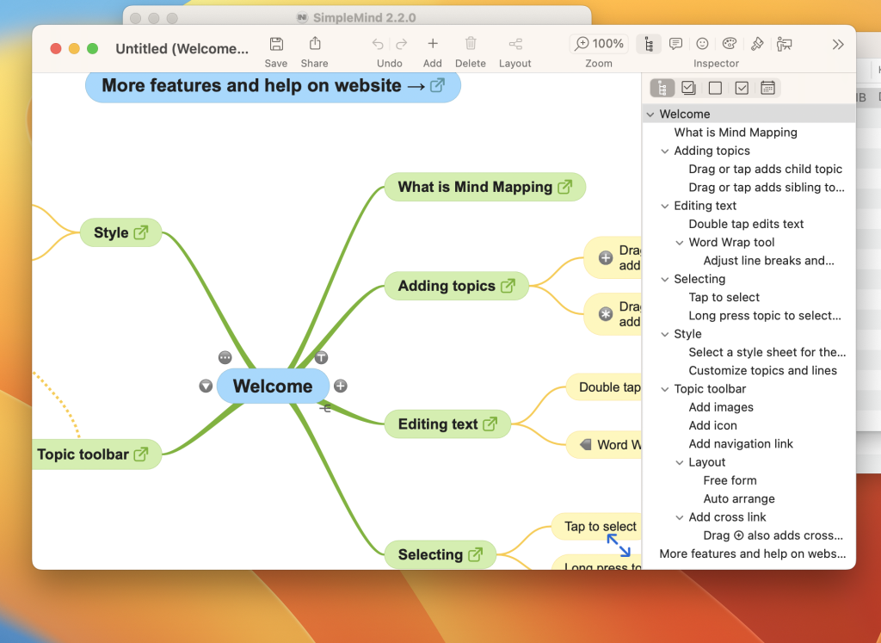This screenshot has height=643, width=881.
Task: Click the Redo arrow icon
Action: [401, 44]
